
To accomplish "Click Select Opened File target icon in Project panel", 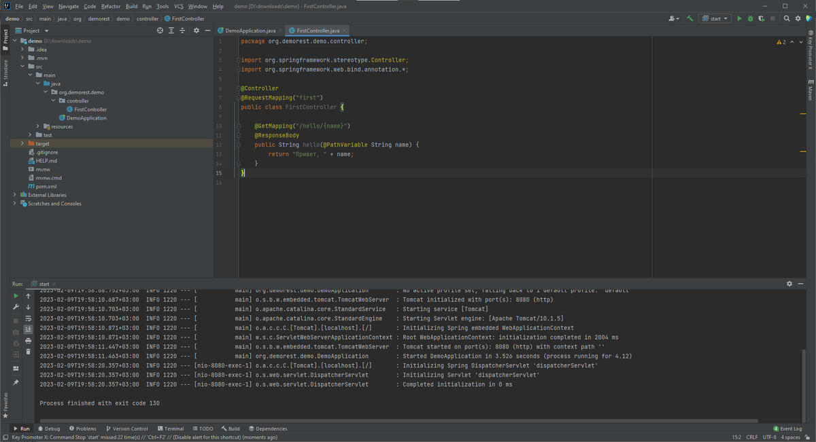I will 160,31.
